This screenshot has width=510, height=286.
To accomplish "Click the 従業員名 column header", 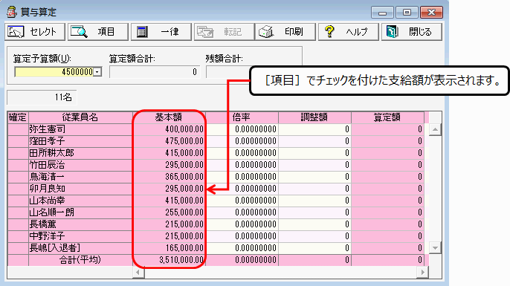I will coord(80,117).
